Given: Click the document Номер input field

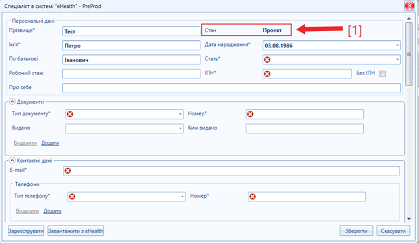Looking at the screenshot, I should (x=305, y=114).
